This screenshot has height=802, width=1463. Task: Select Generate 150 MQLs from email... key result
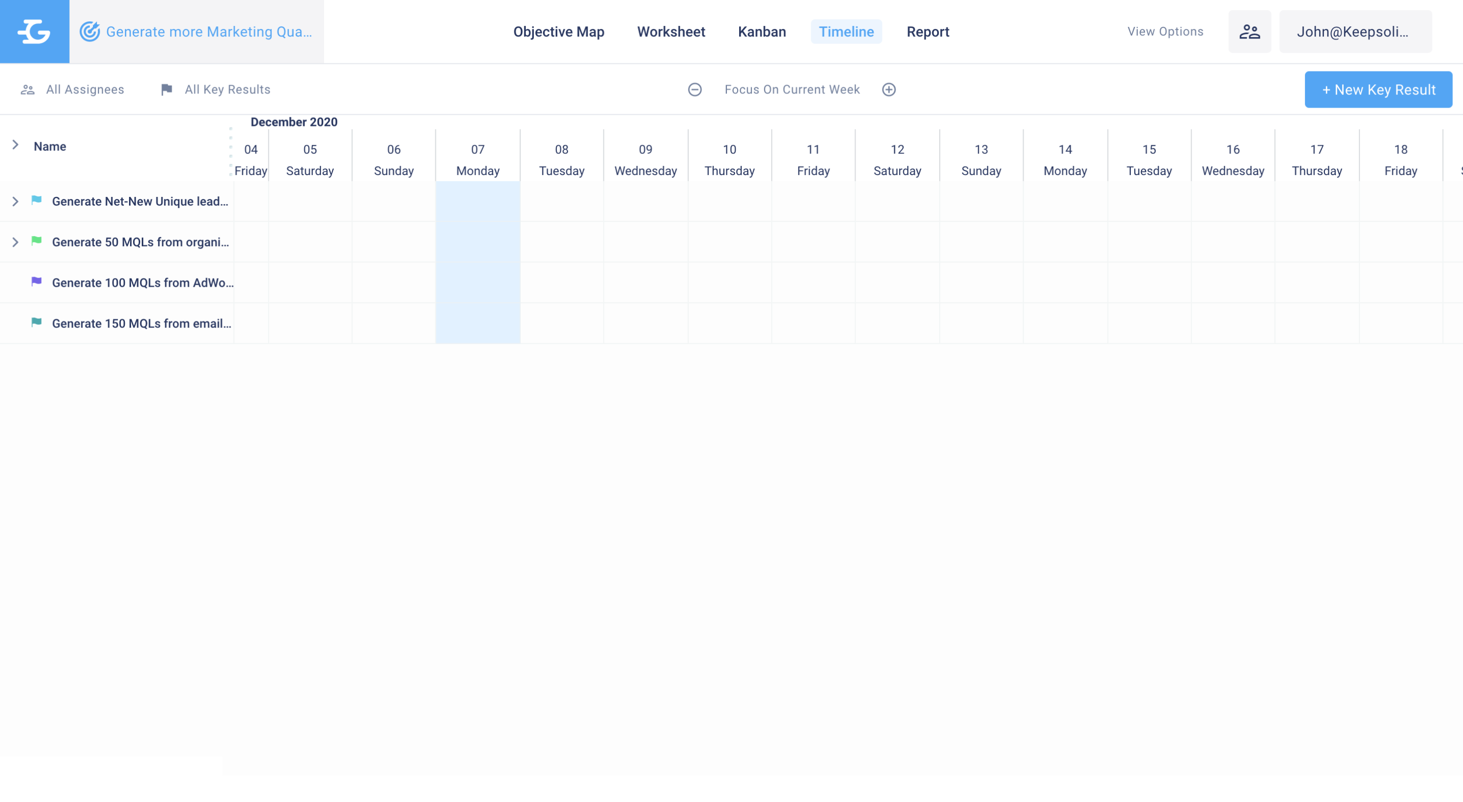(x=142, y=324)
